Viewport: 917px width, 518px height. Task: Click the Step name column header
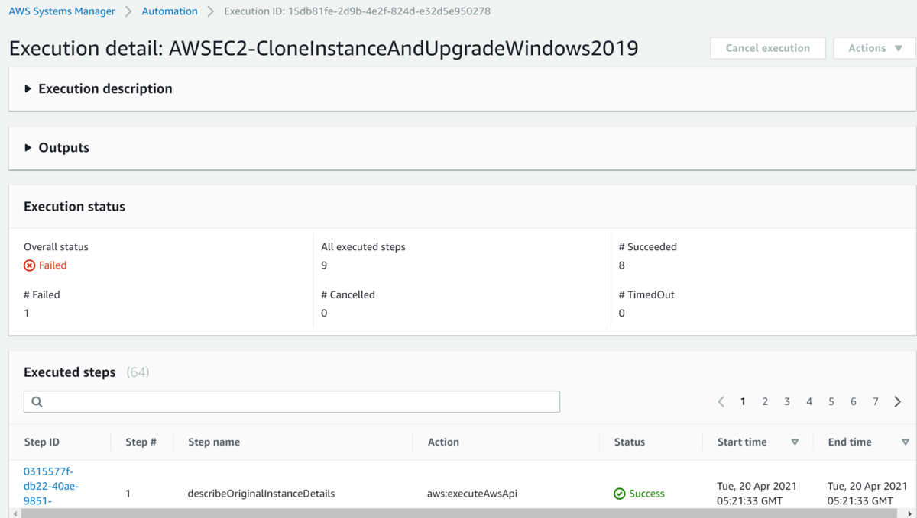[x=214, y=442]
